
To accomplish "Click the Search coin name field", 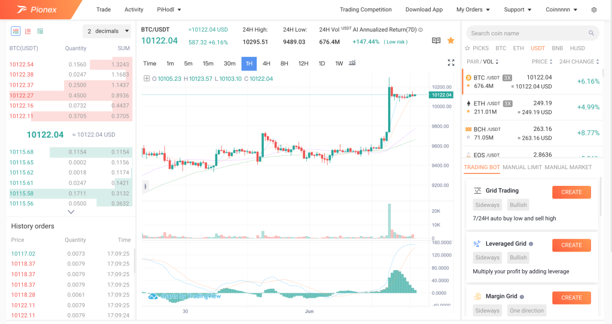I will click(x=526, y=33).
